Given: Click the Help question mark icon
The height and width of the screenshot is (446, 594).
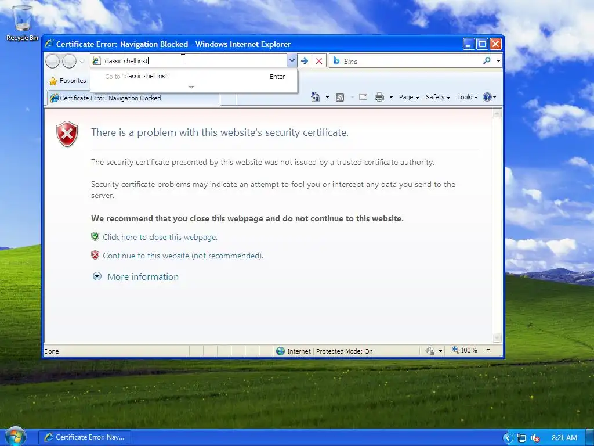Looking at the screenshot, I should pos(487,97).
